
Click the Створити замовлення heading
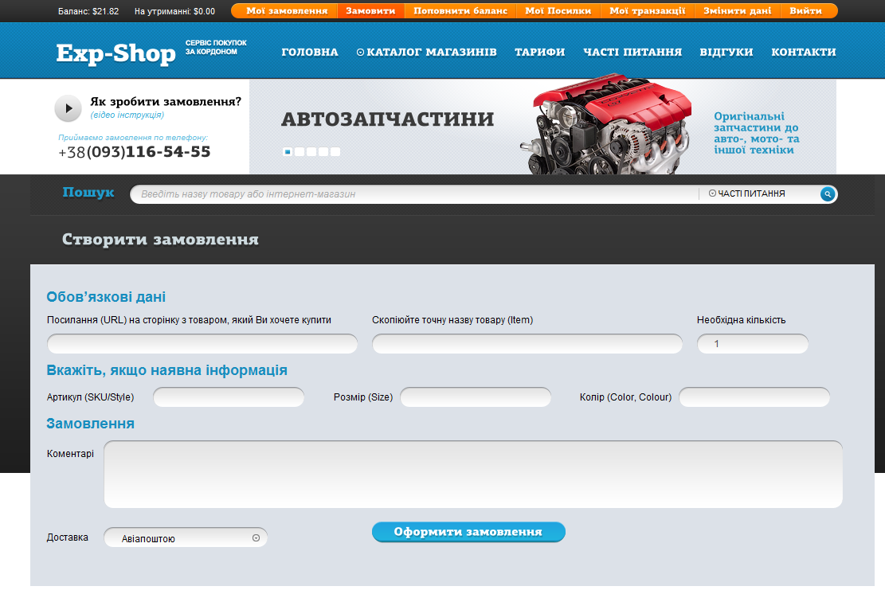tap(160, 239)
